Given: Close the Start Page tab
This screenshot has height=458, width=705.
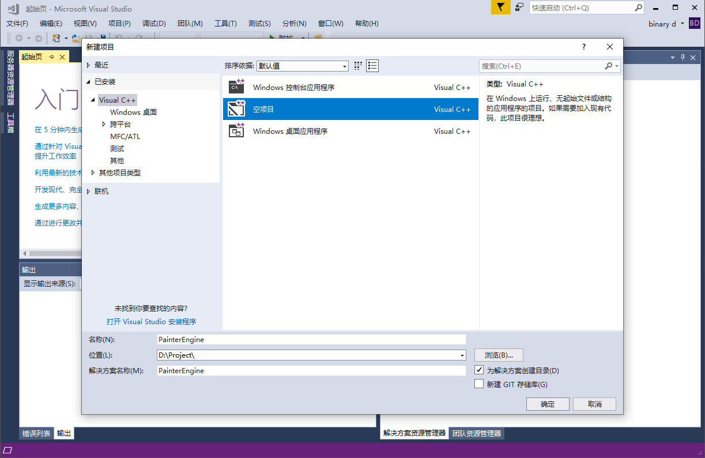Looking at the screenshot, I should [62, 57].
